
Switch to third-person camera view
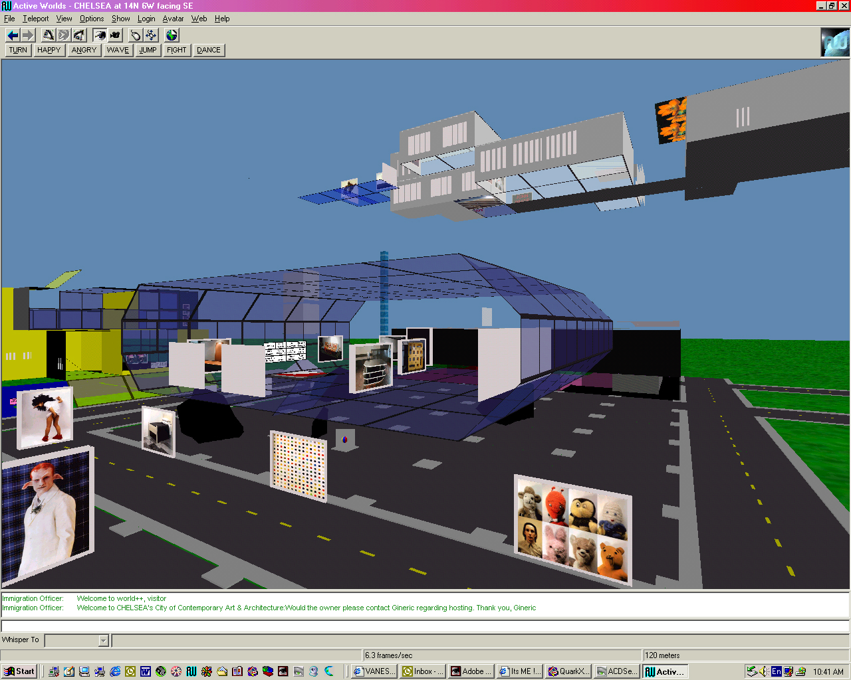point(116,35)
